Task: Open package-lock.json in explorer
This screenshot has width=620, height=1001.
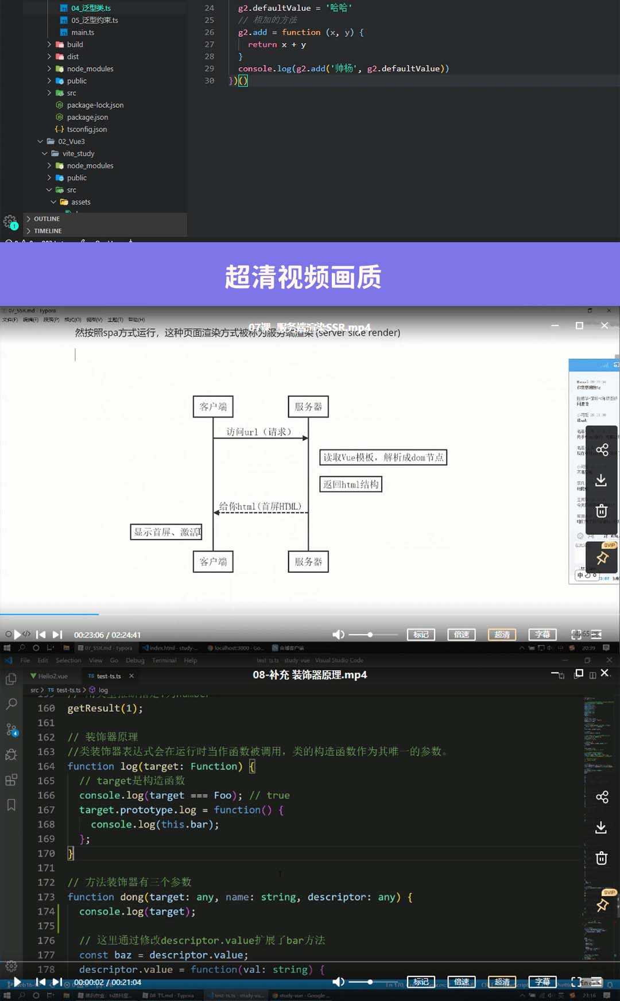Action: (95, 105)
